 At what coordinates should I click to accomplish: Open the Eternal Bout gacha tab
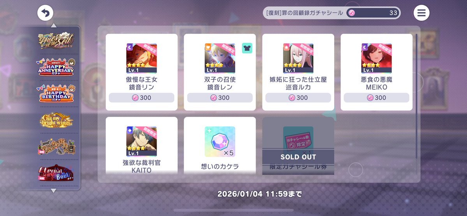coord(56,174)
